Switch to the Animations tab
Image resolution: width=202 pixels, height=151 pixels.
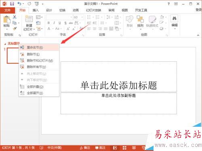(76, 10)
